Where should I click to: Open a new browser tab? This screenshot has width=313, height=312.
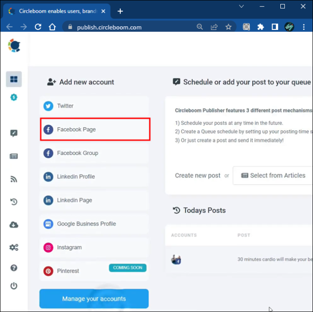[120, 11]
